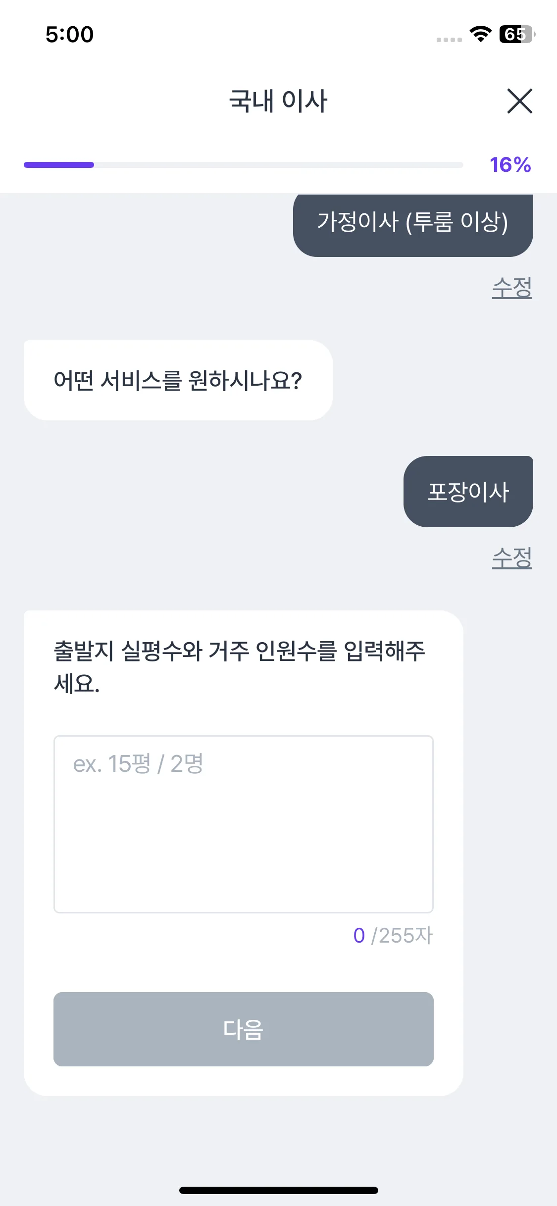This screenshot has width=557, height=1206.
Task: Tap the Wi-Fi status icon
Action: (480, 34)
